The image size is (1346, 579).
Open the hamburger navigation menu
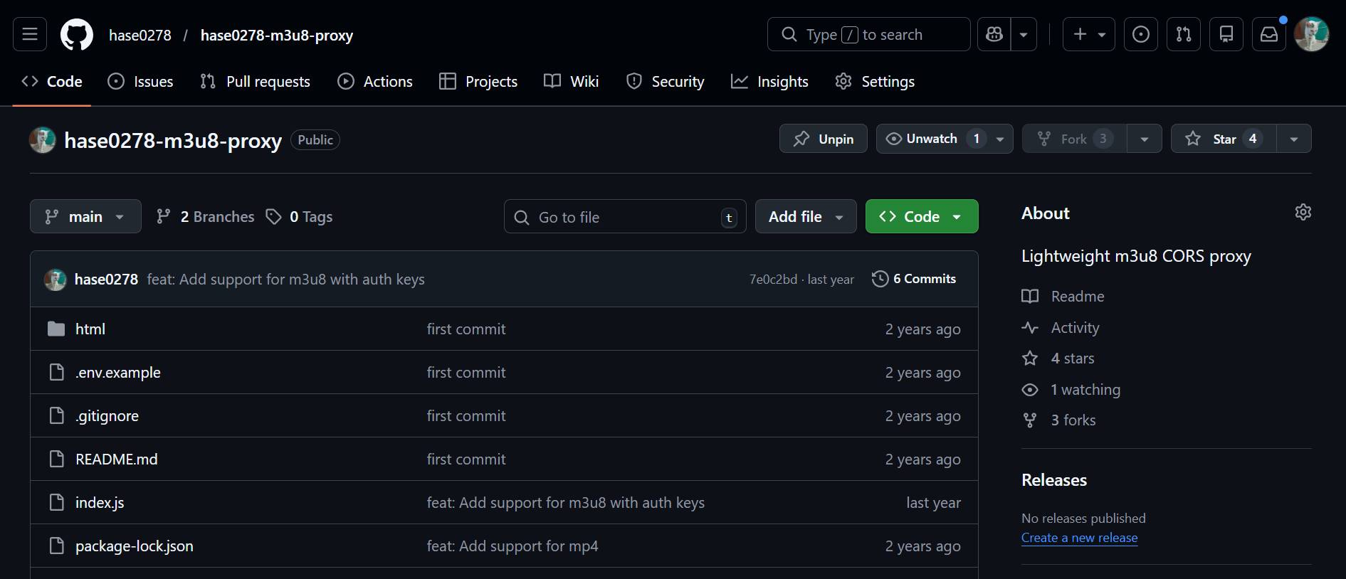tap(30, 34)
